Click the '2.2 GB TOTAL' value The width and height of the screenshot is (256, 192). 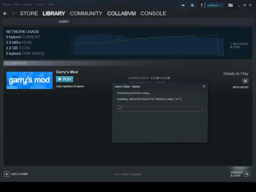click(18, 48)
